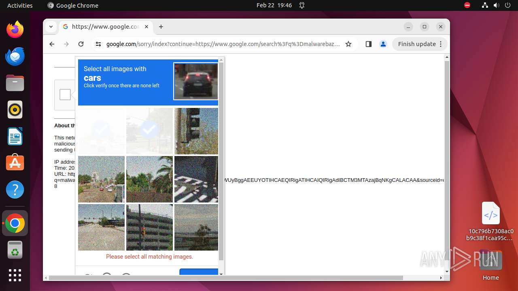Click 'Select all images with' instruction text
This screenshot has width=518, height=291.
[x=115, y=69]
